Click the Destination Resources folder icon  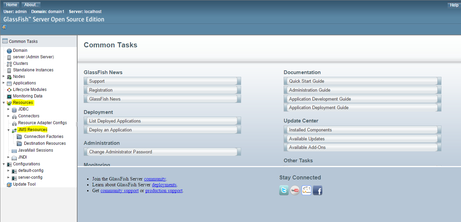(x=20, y=143)
